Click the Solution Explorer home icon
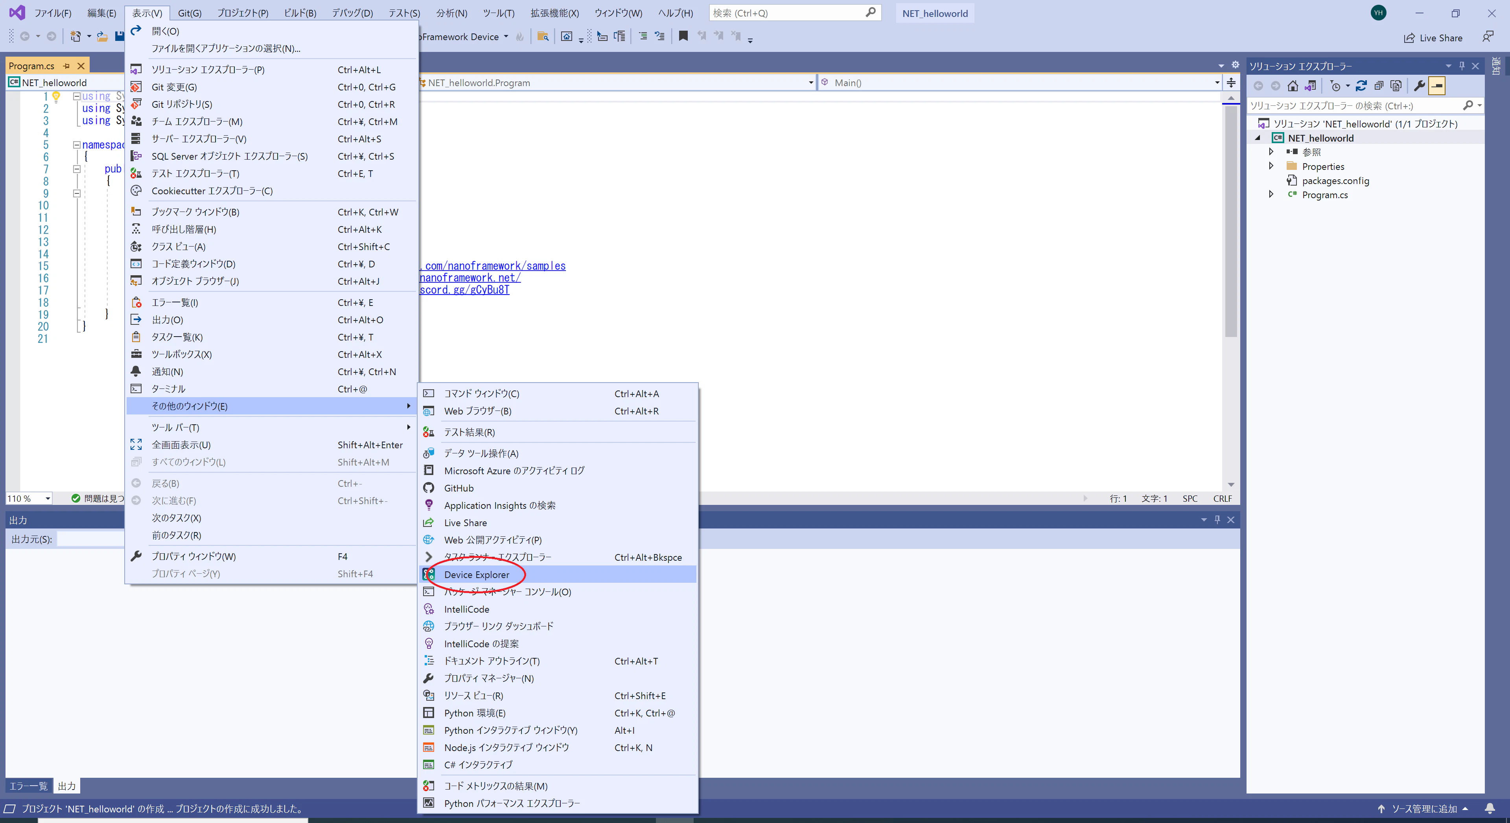 1293,86
